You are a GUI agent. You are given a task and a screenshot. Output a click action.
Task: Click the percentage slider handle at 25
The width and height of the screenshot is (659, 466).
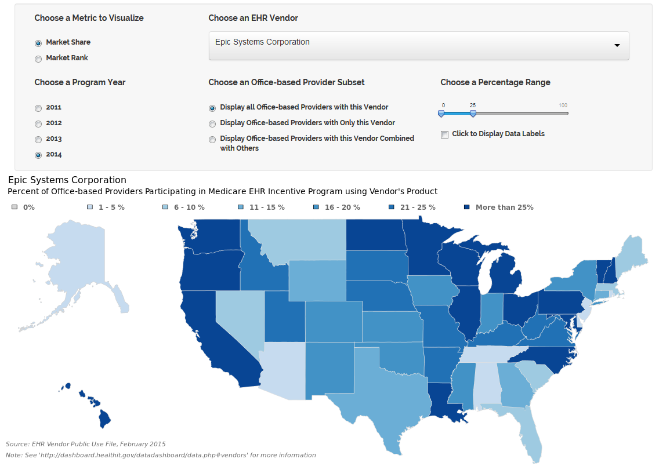[473, 114]
